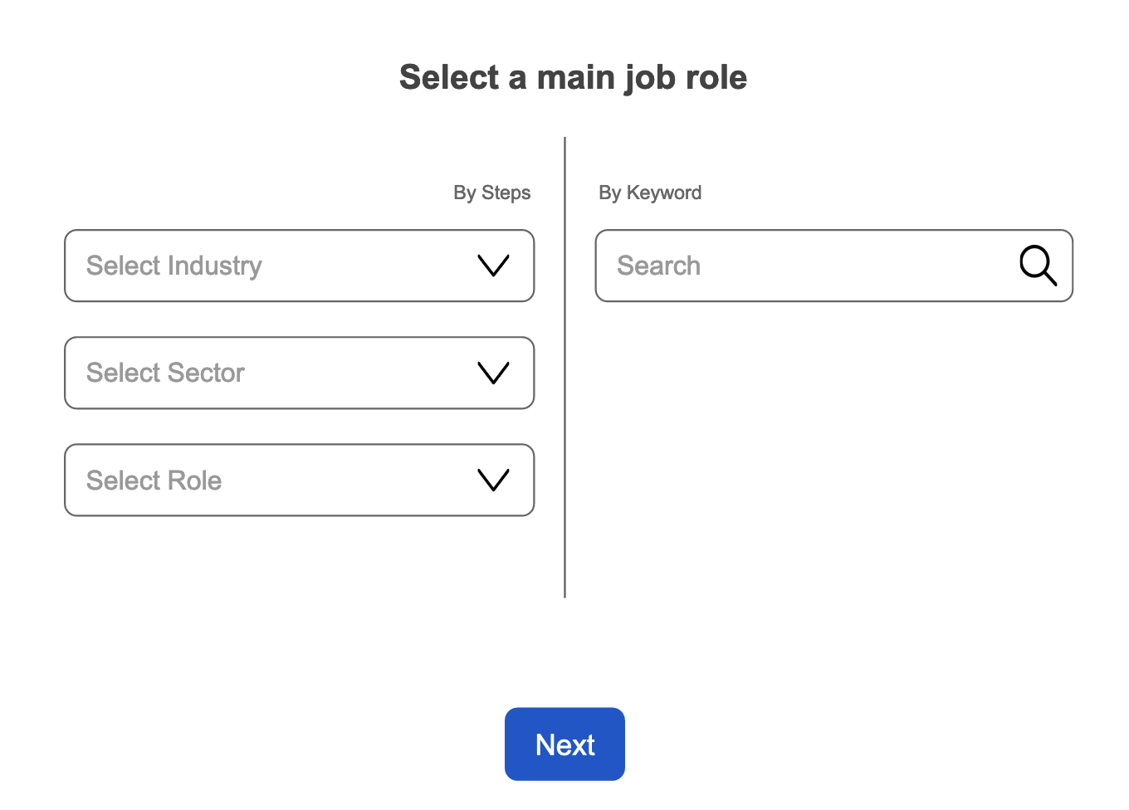Click the "Select Role" placeholder text

[x=154, y=481]
